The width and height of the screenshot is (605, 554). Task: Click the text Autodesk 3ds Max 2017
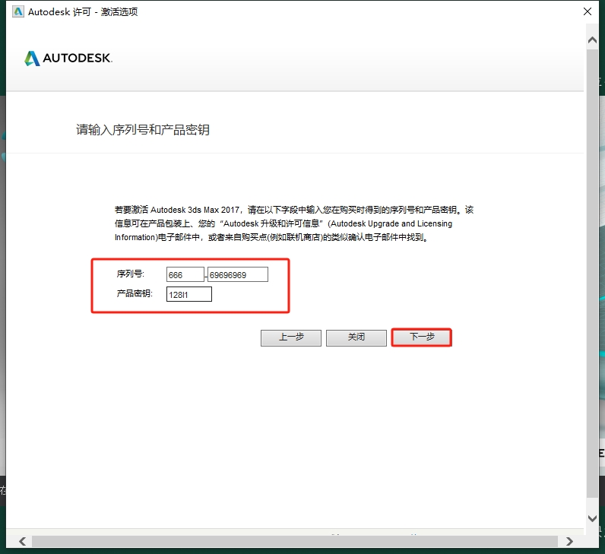coord(195,210)
